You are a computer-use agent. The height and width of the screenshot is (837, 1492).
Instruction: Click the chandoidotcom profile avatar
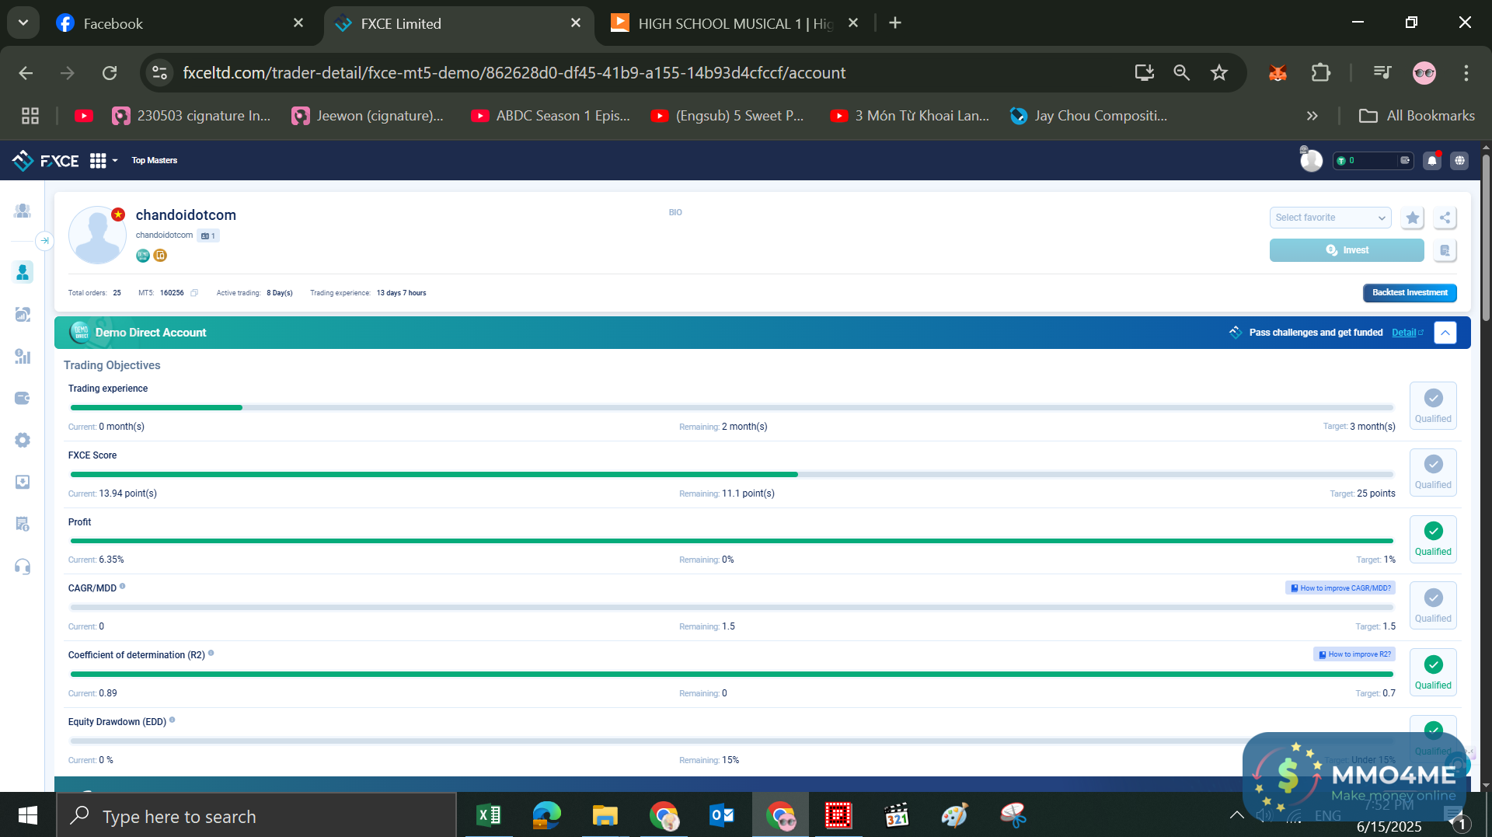point(97,235)
